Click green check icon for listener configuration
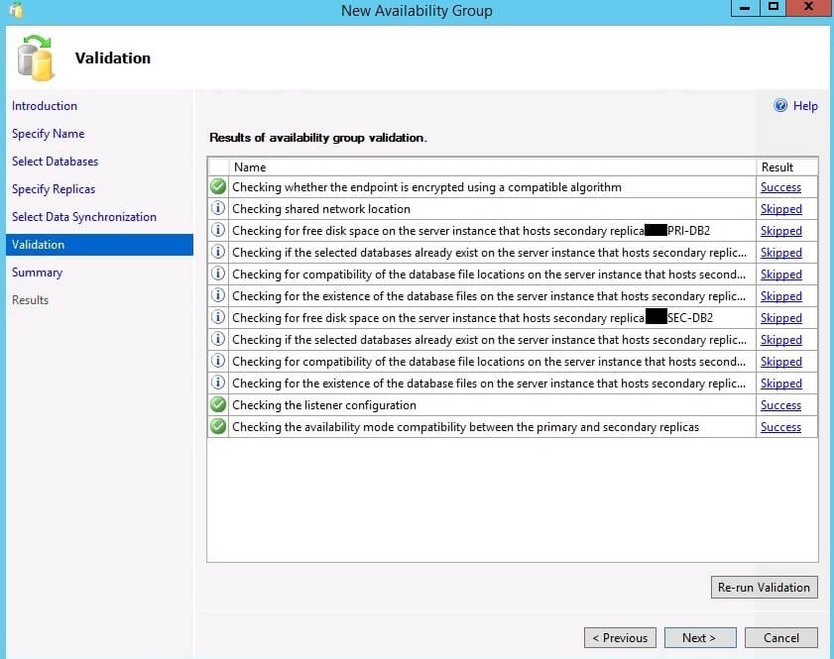This screenshot has width=834, height=659. pyautogui.click(x=218, y=405)
